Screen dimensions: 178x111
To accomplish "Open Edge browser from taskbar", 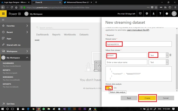I will pyautogui.click(x=28, y=109).
